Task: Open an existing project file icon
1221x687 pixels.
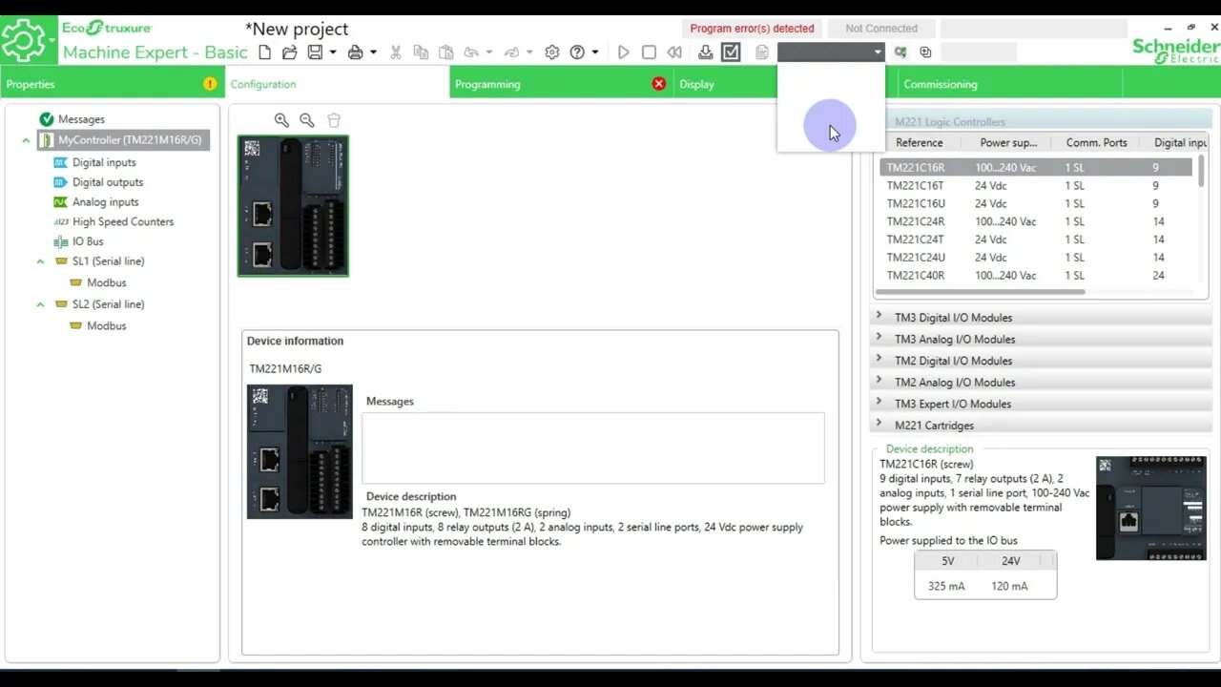Action: 290,52
